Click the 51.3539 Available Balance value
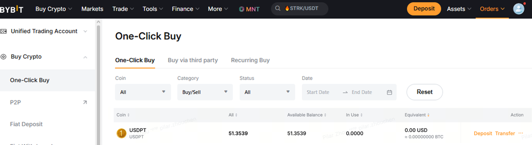This screenshot has width=532, height=145. (x=297, y=133)
